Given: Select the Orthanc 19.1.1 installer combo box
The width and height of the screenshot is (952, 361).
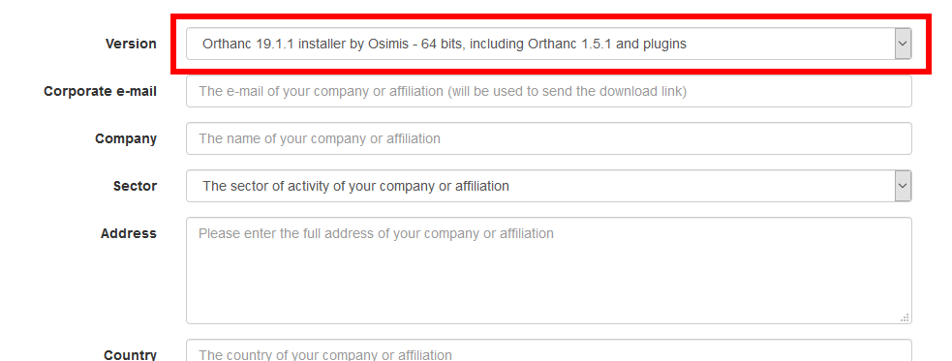Looking at the screenshot, I should [549, 44].
